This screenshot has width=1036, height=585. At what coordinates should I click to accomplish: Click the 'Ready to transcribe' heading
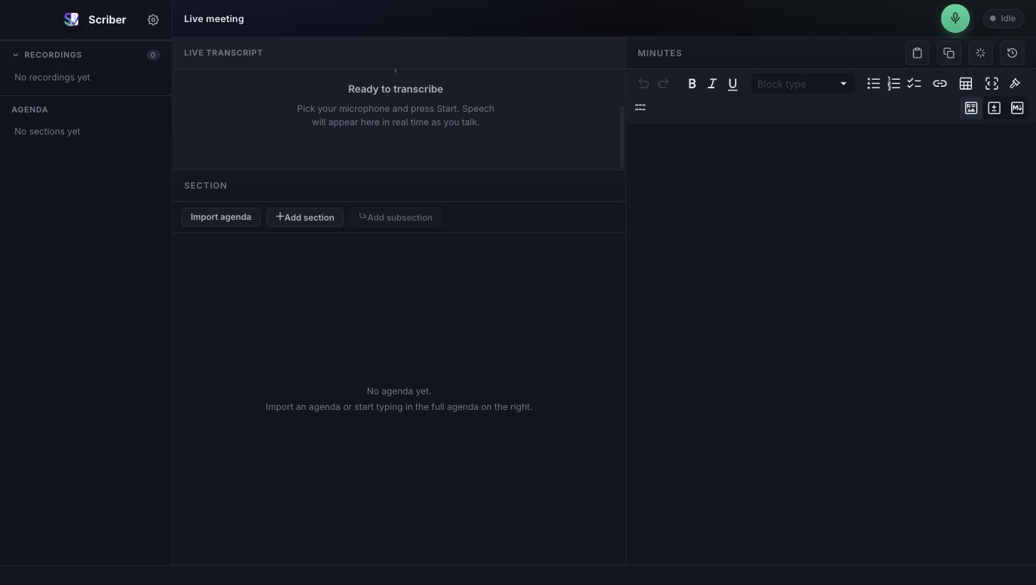point(396,89)
